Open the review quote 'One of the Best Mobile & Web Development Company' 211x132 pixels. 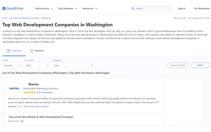coord(41,117)
